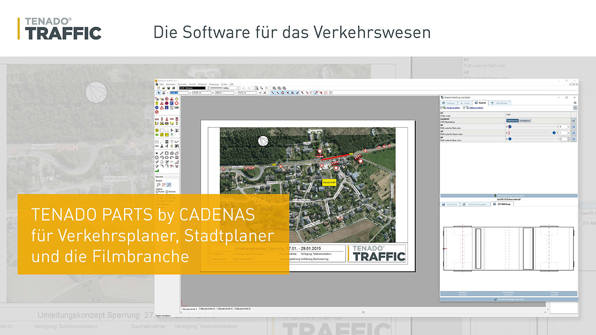596x335 pixels.
Task: Select the '2 (Bauabschnitt 2)' sheet tab
Action: [x=207, y=309]
